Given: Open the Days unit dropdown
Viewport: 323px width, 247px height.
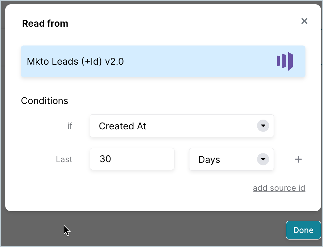Looking at the screenshot, I should tap(231, 159).
